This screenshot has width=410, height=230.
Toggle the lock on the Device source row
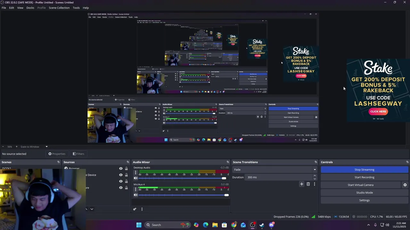(126, 175)
